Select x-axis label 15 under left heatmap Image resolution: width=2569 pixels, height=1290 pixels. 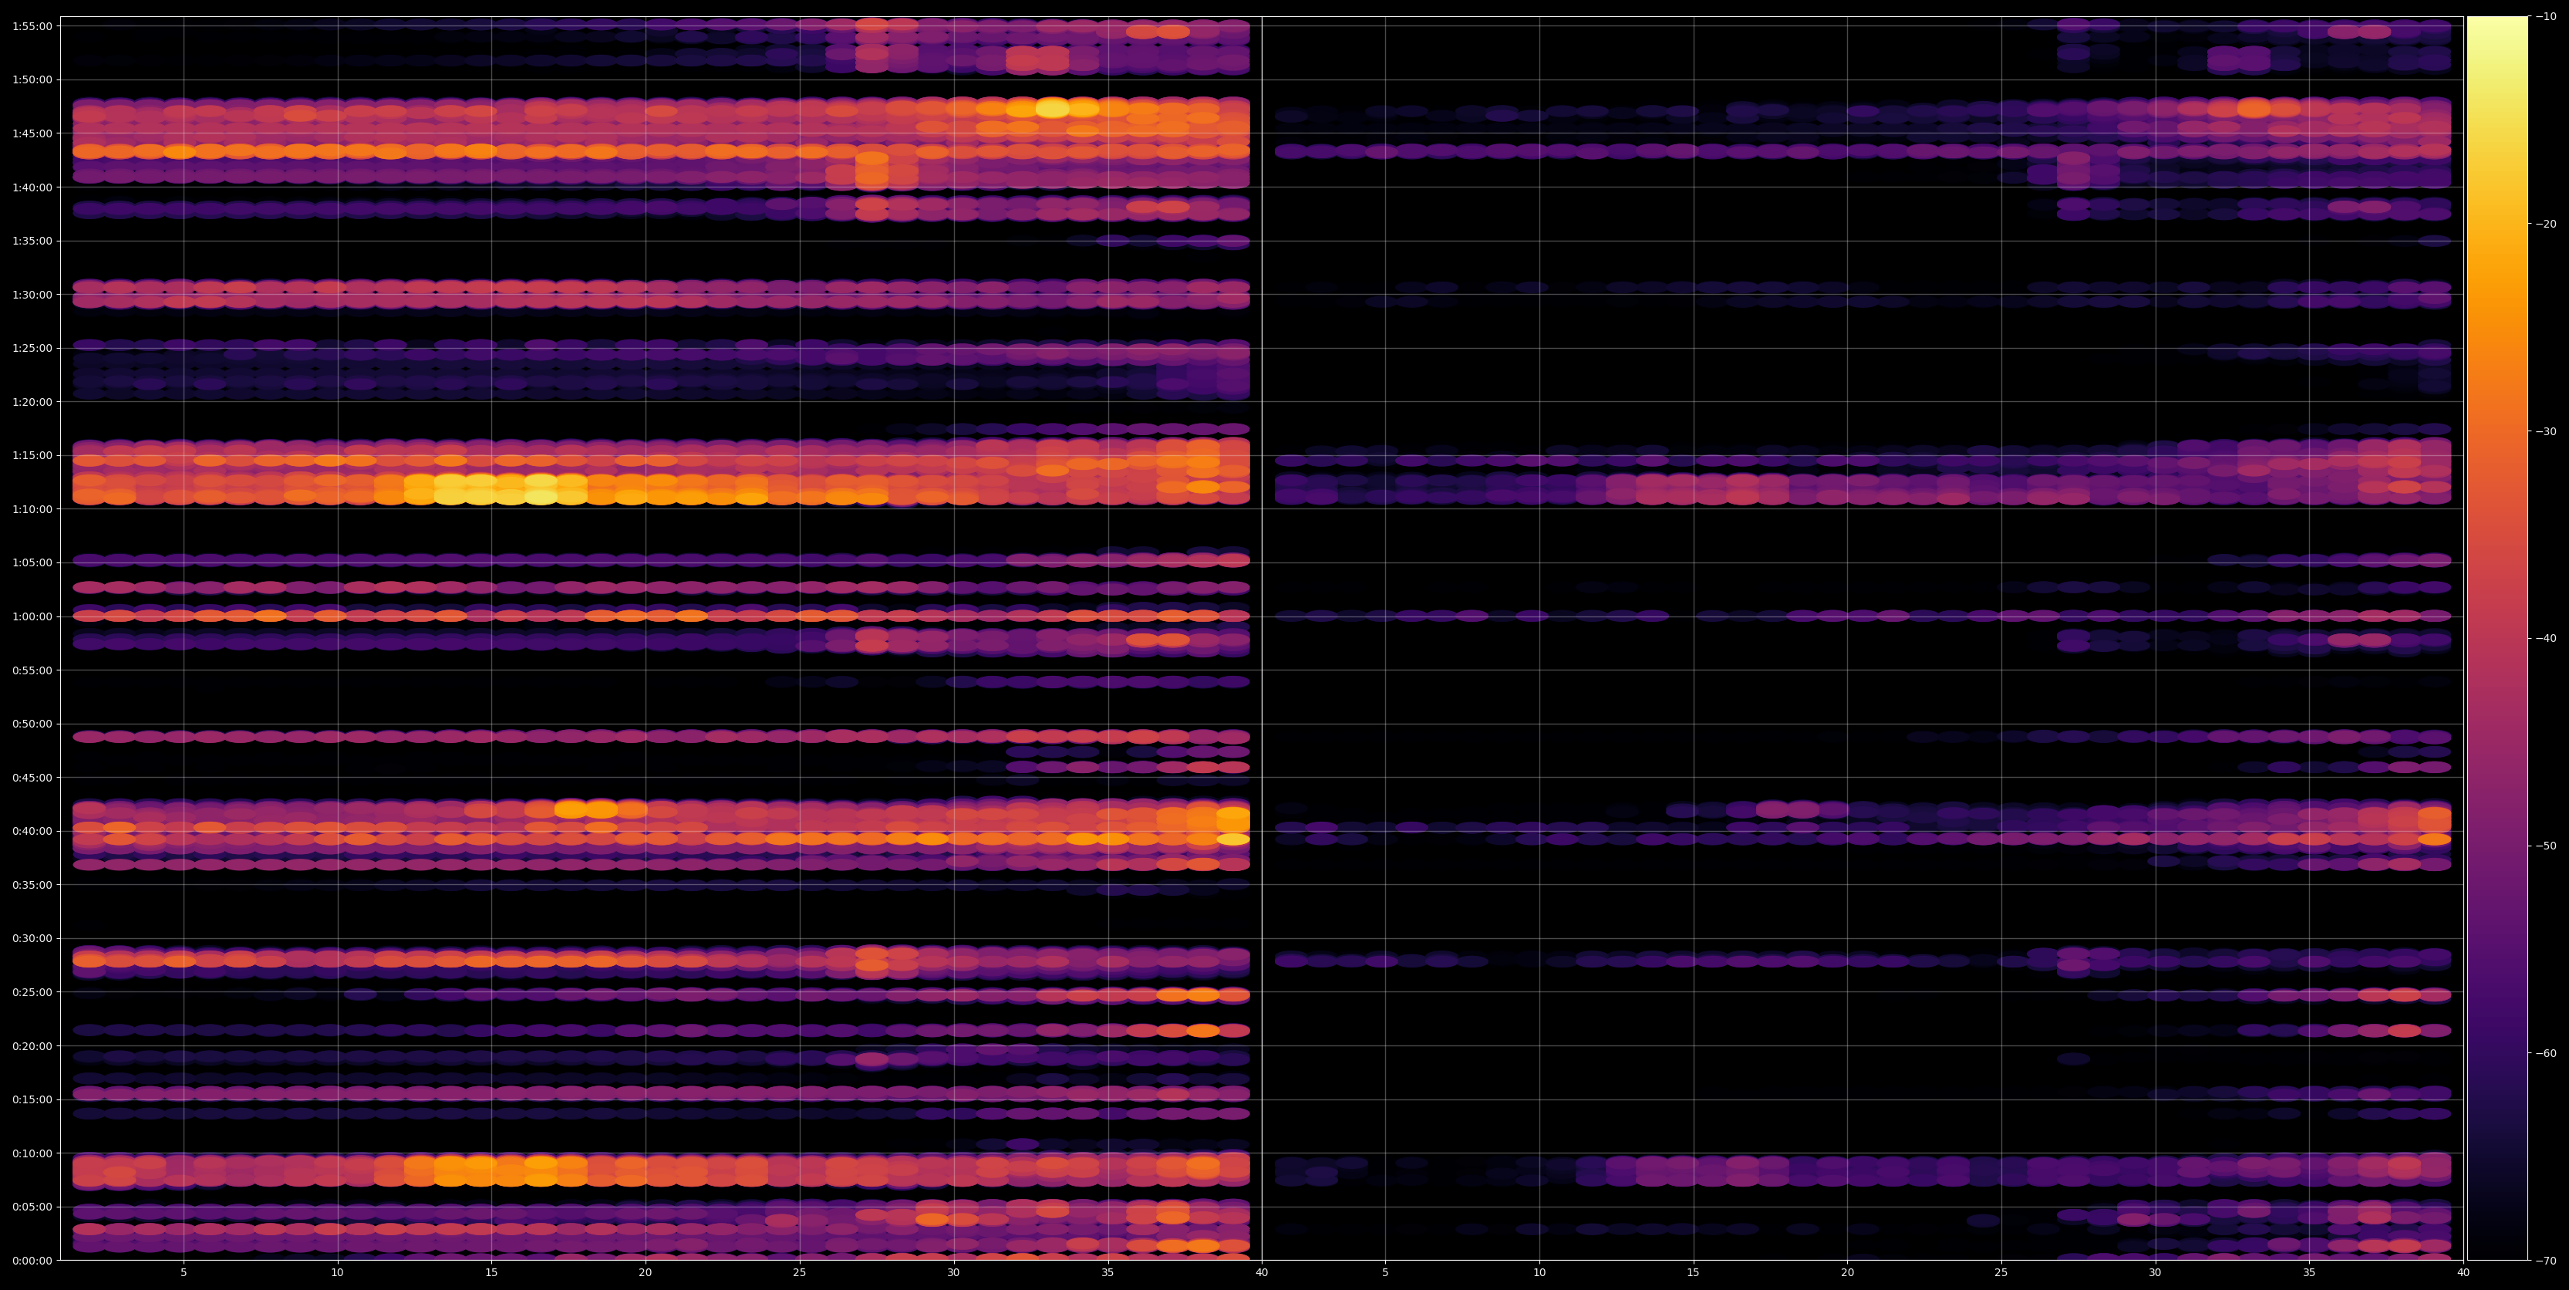pyautogui.click(x=491, y=1273)
